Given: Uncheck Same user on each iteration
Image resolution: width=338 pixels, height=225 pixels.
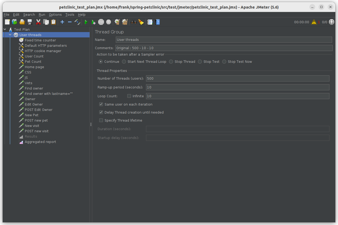Looking at the screenshot, I should [101, 104].
